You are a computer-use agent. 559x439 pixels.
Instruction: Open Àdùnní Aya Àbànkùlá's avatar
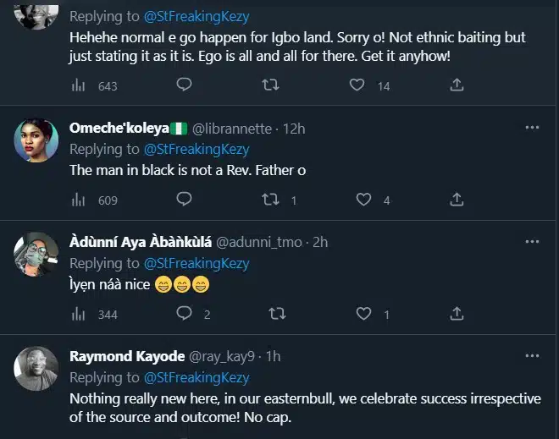click(36, 254)
